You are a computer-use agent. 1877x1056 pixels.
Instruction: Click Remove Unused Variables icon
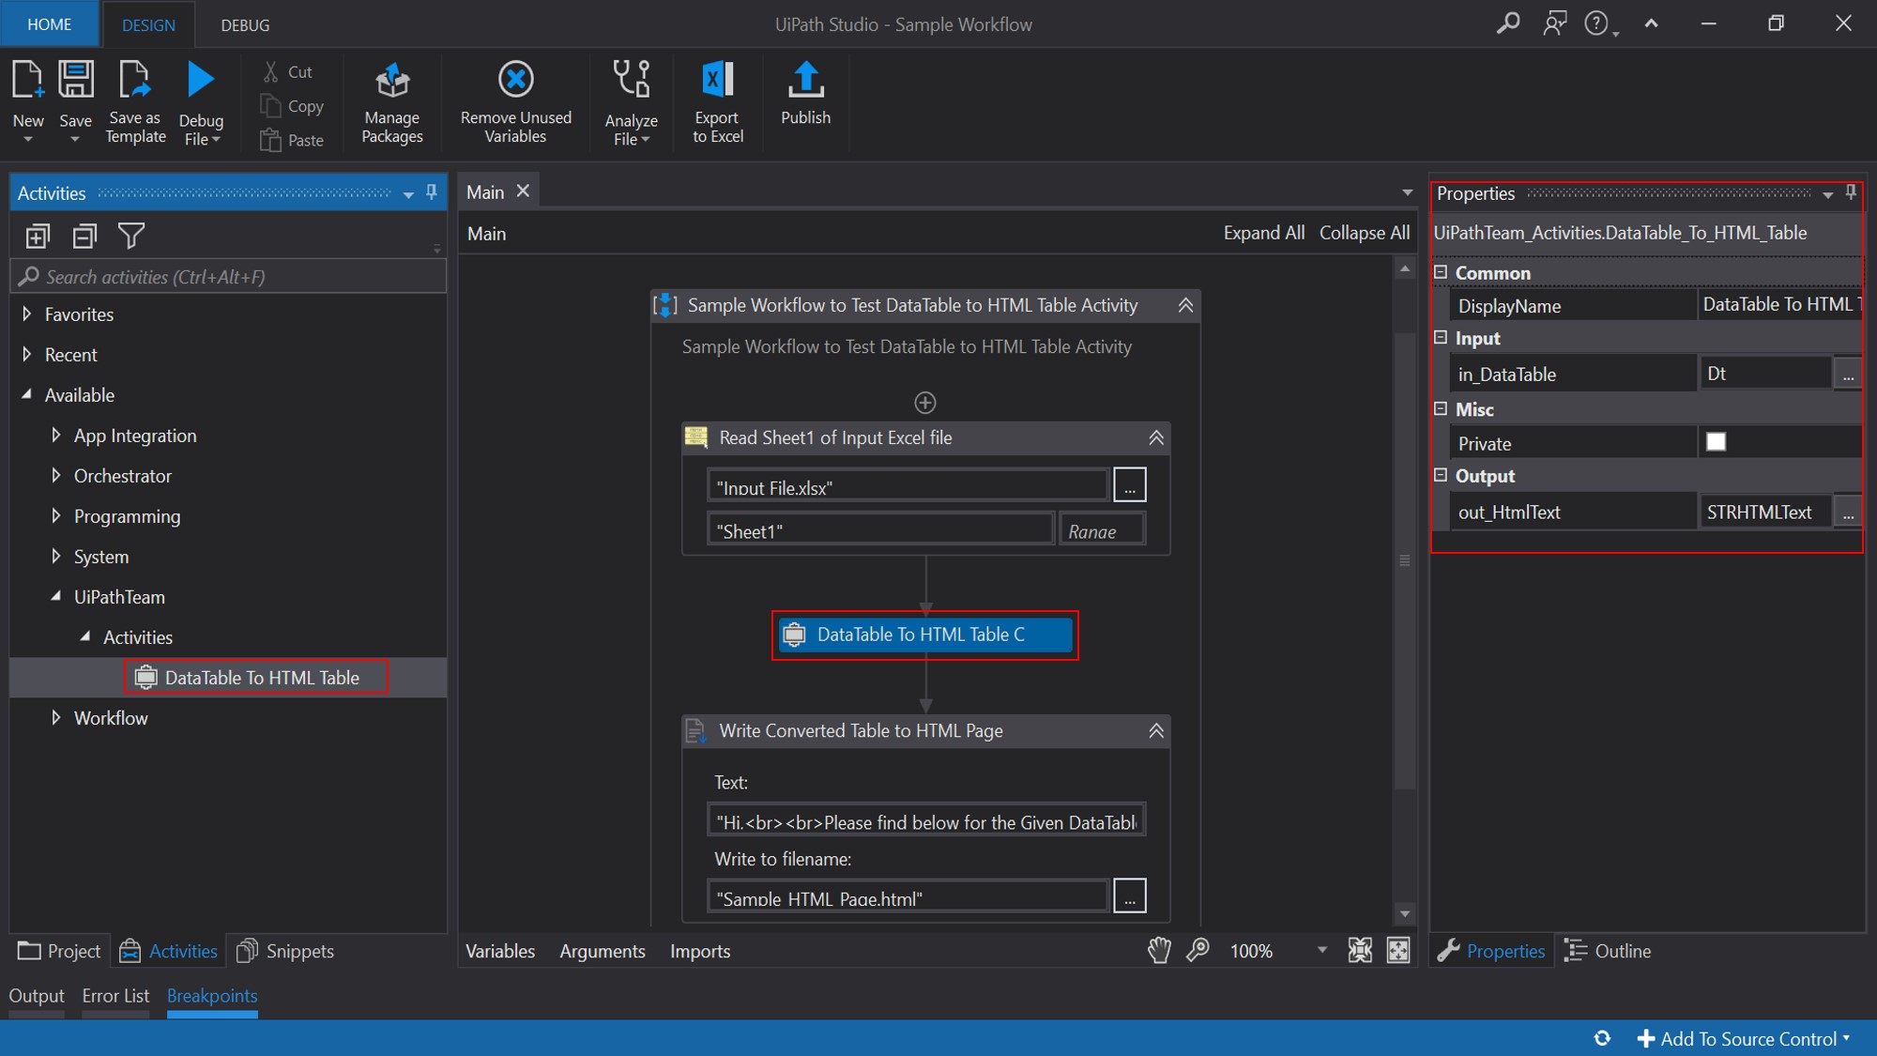(515, 80)
